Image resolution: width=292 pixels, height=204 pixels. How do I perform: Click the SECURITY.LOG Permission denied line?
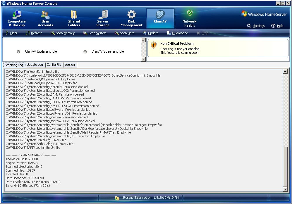coord(52,106)
